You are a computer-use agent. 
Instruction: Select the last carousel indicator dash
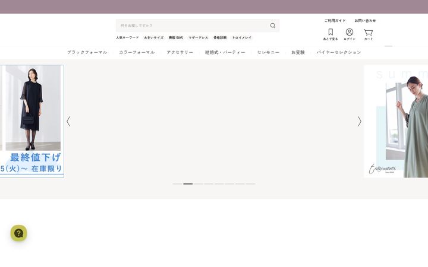tap(251, 184)
